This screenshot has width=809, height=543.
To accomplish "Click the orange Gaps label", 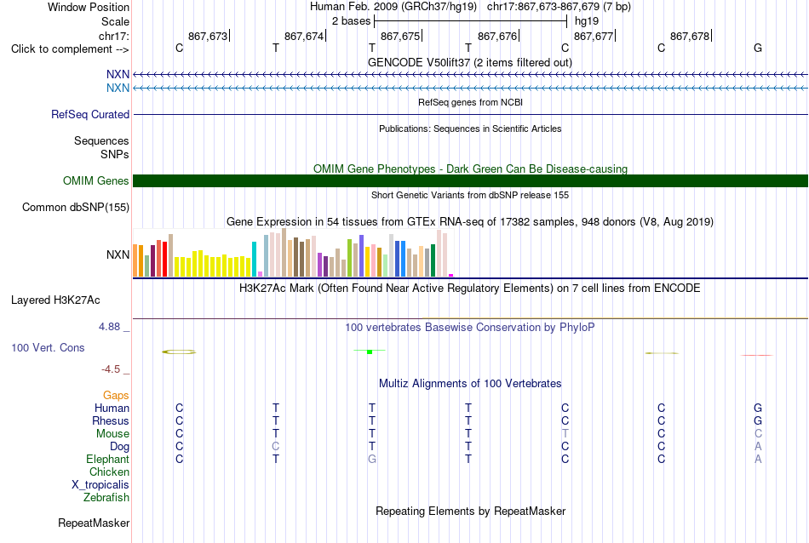I will 116,395.
